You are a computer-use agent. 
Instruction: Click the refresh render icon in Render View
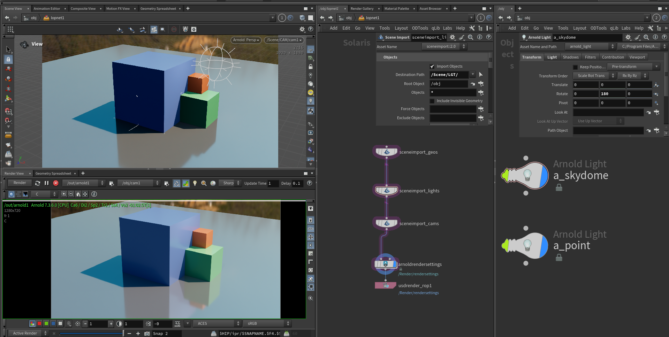click(38, 183)
